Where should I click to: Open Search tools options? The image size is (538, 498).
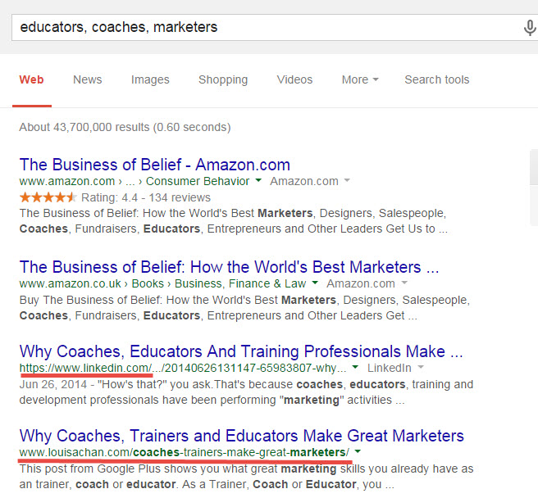(437, 79)
